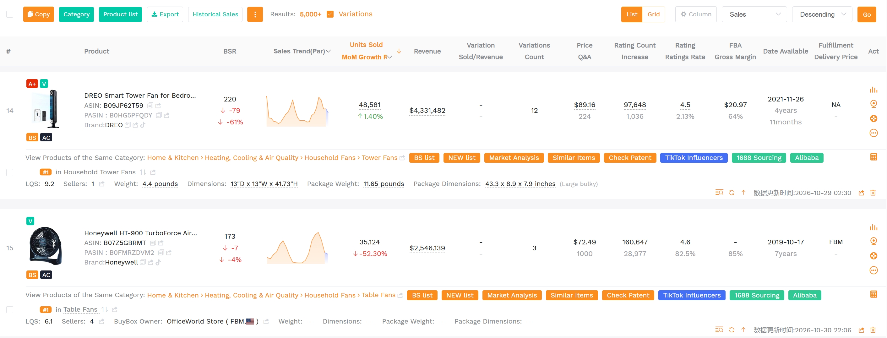Image resolution: width=887 pixels, height=338 pixels.
Task: Toggle sort arrows next to Household Tower Fans
Action: [x=143, y=172]
